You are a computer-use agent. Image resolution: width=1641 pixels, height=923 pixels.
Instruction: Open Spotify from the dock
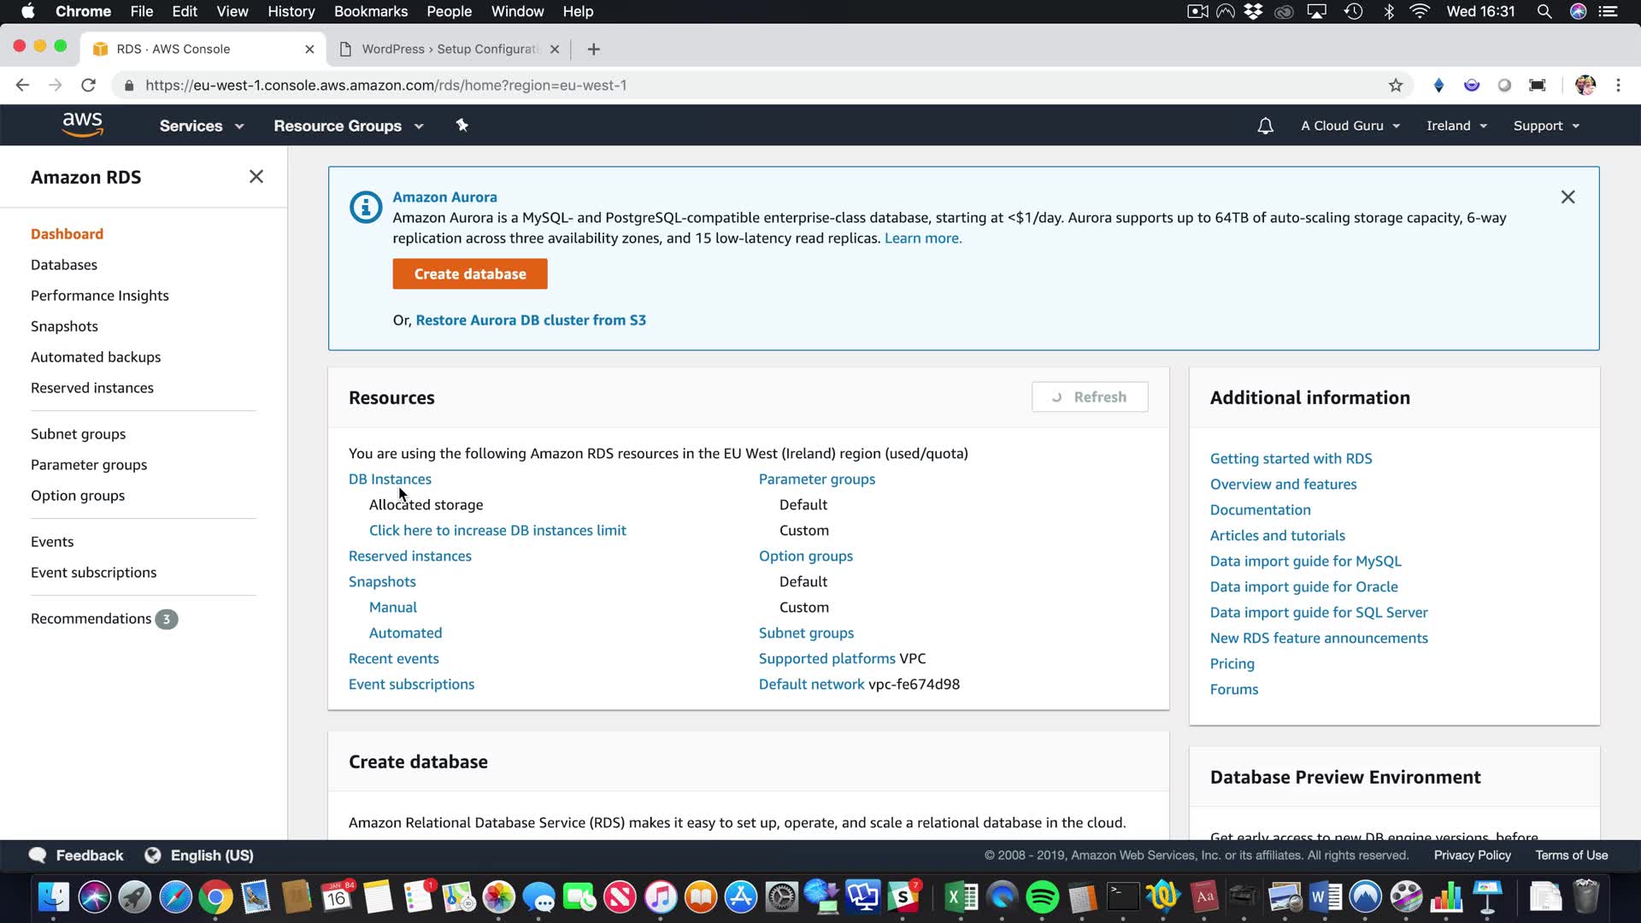click(1042, 897)
